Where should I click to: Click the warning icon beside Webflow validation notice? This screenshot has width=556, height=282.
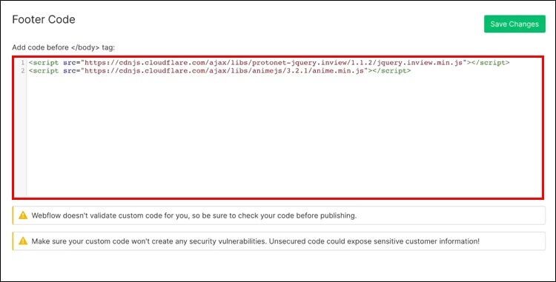23,215
